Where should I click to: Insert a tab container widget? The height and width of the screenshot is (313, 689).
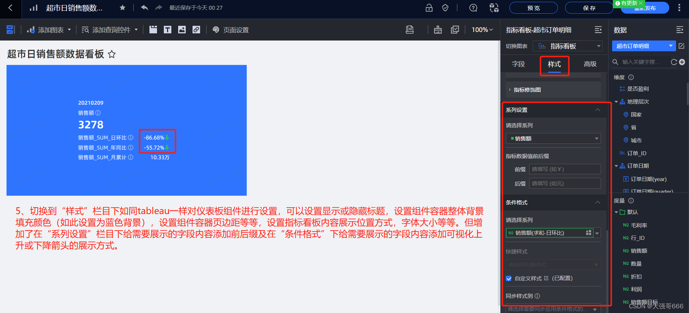coord(153,30)
